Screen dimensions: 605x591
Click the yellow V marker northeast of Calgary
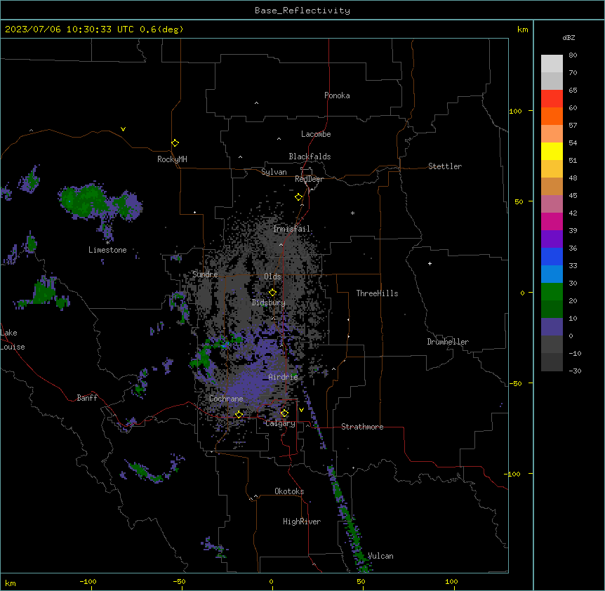point(301,410)
